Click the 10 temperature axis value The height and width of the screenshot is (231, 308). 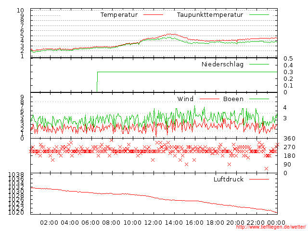click(x=20, y=11)
